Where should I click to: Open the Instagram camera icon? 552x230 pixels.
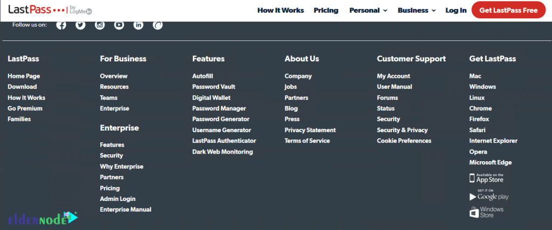[x=100, y=25]
